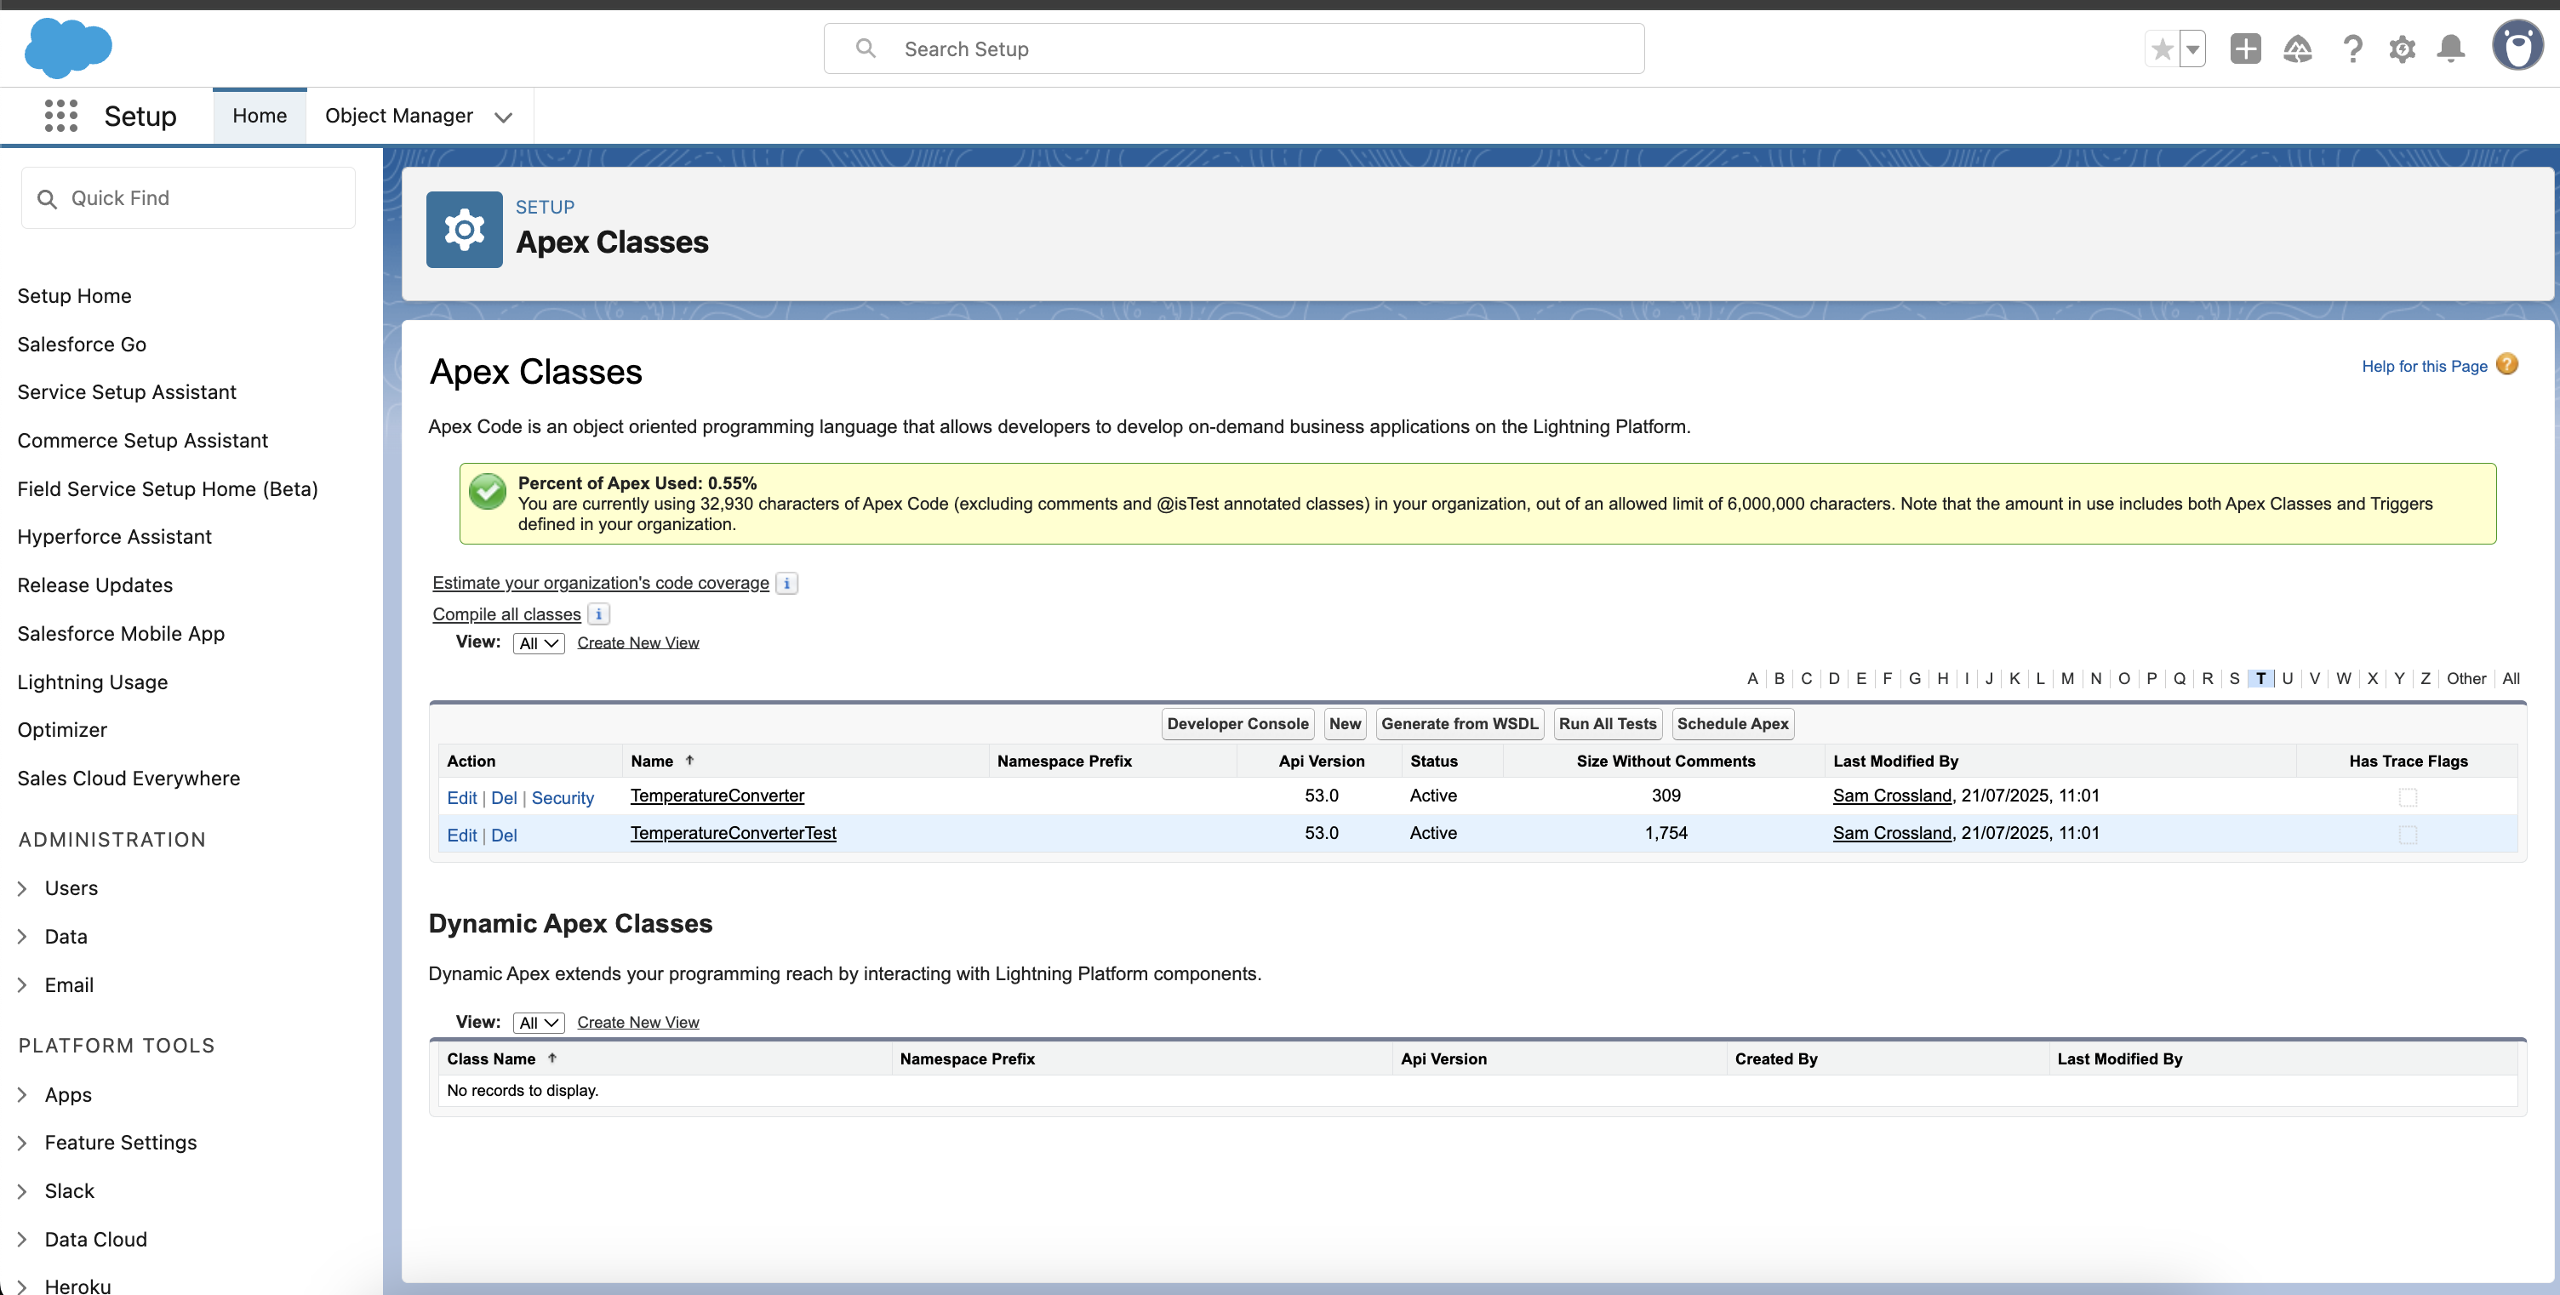The width and height of the screenshot is (2560, 1295).
Task: Toggle trace flag checkbox for TemperatureConverter
Action: click(x=2407, y=797)
